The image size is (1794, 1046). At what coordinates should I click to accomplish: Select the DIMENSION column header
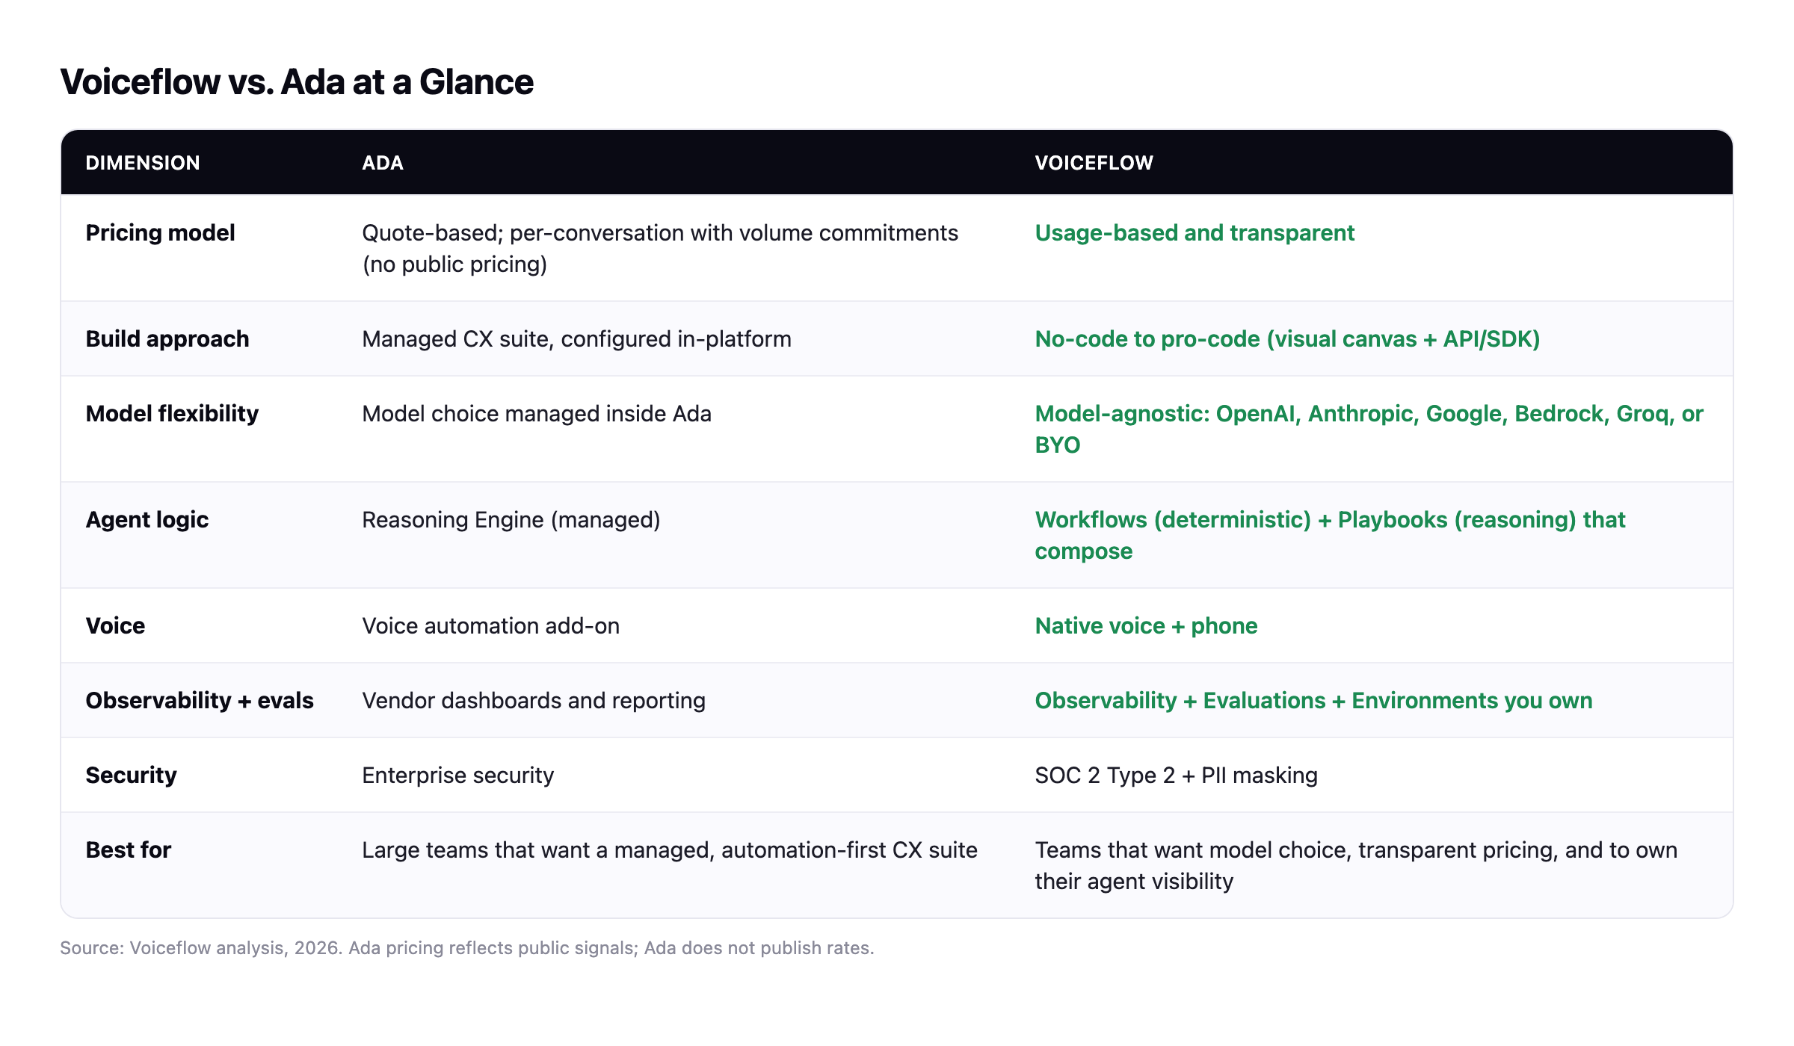pos(143,163)
